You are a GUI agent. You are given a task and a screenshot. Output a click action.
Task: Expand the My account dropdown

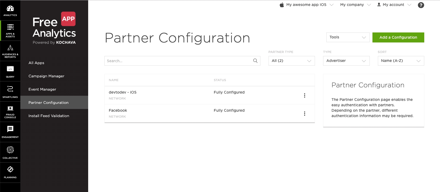(394, 5)
